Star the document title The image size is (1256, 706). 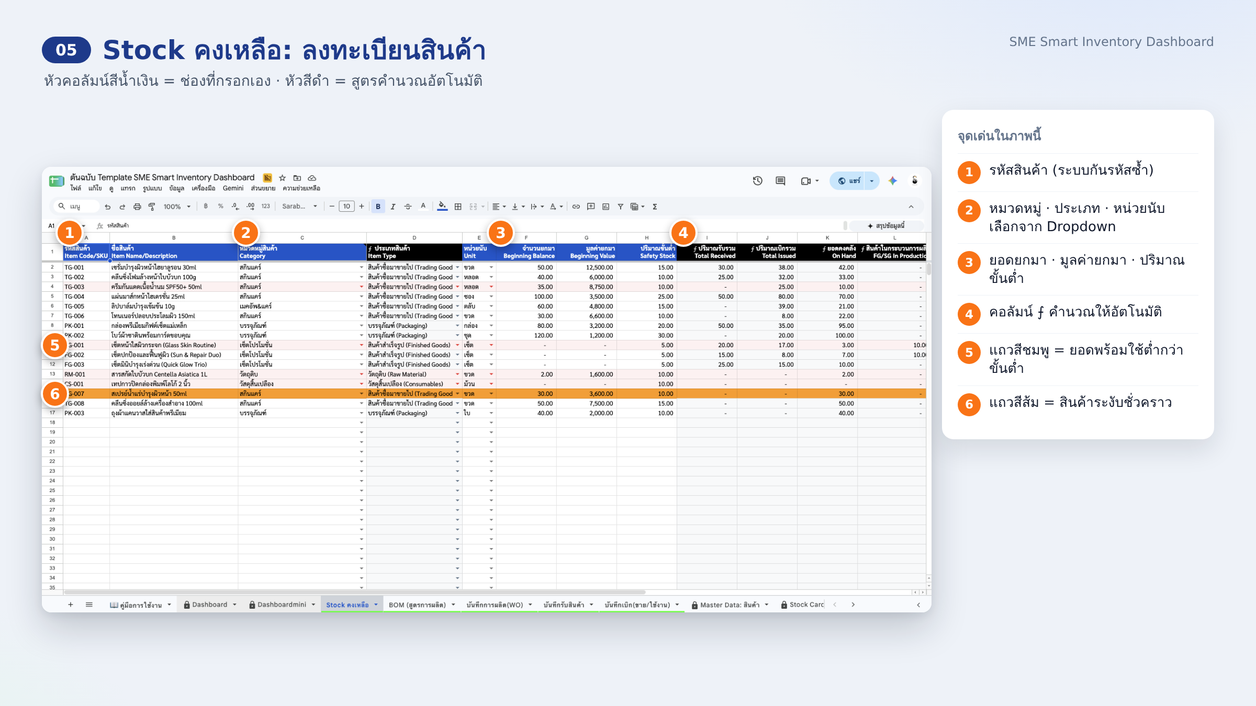(282, 178)
